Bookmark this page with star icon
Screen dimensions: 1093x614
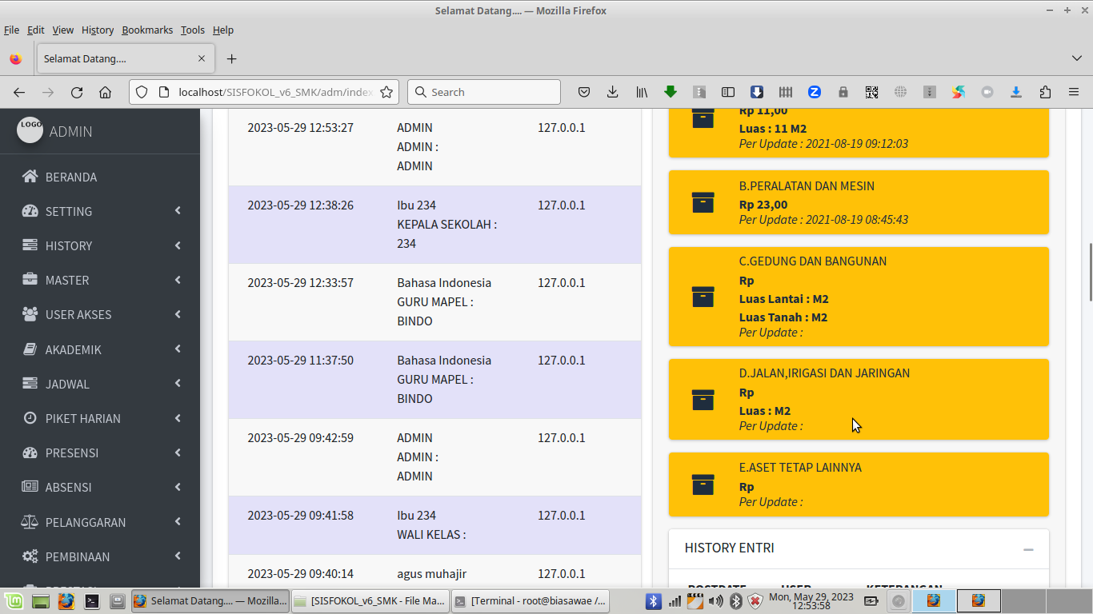pyautogui.click(x=386, y=92)
